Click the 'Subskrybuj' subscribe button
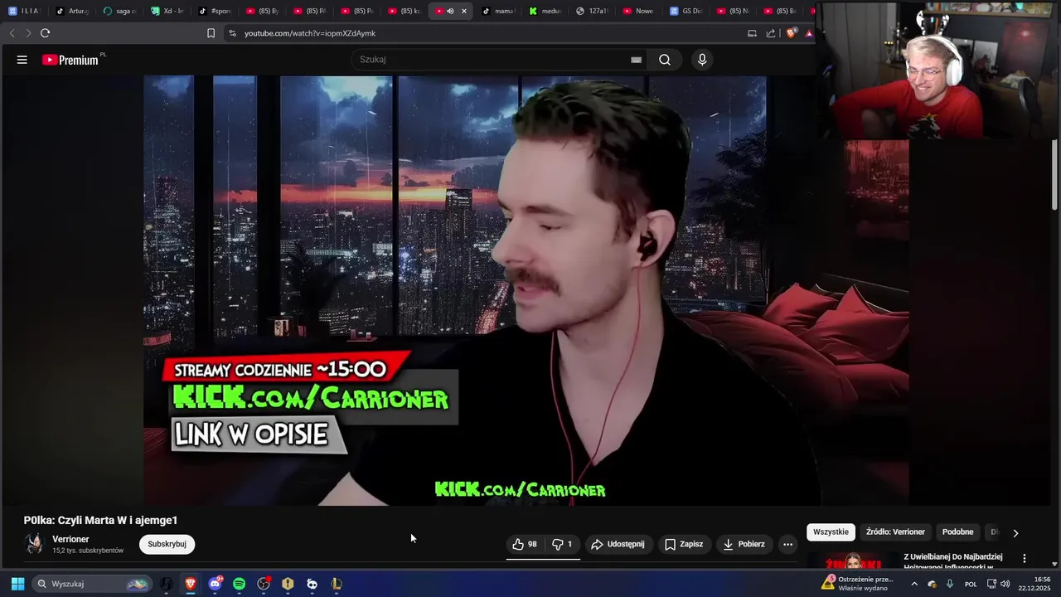This screenshot has height=597, width=1061. (167, 544)
